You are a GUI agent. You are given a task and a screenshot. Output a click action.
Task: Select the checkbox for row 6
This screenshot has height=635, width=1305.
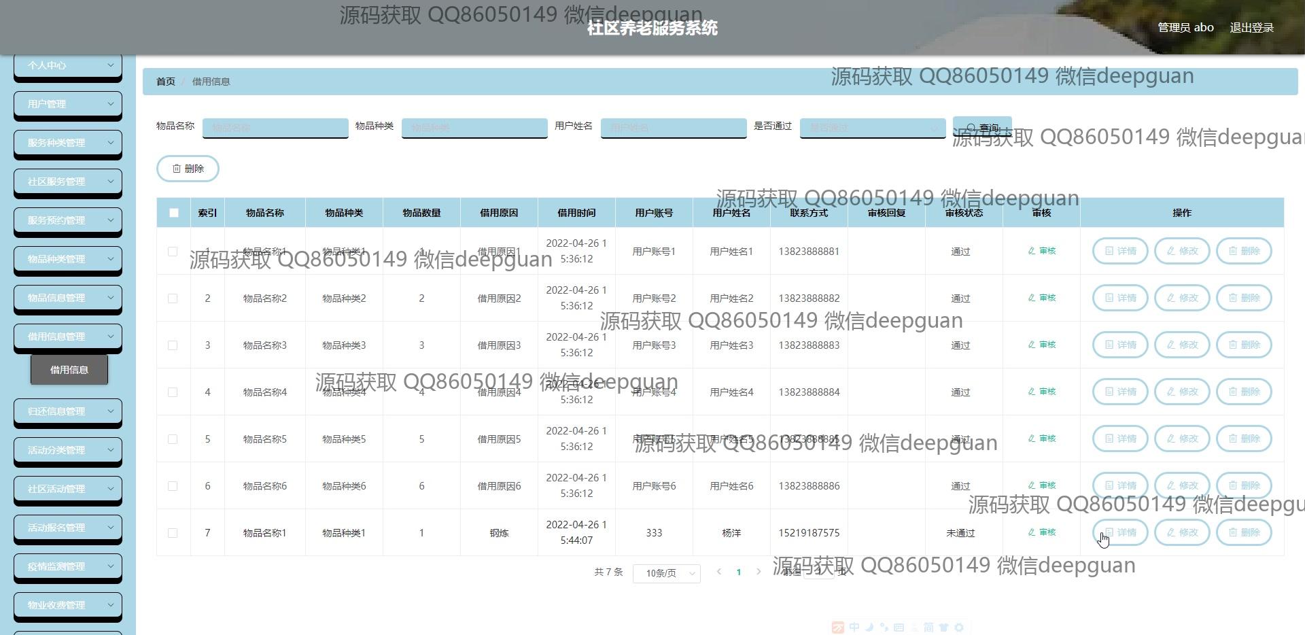173,486
